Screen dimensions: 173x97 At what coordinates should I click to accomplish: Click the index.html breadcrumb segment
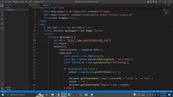coord(34,8)
